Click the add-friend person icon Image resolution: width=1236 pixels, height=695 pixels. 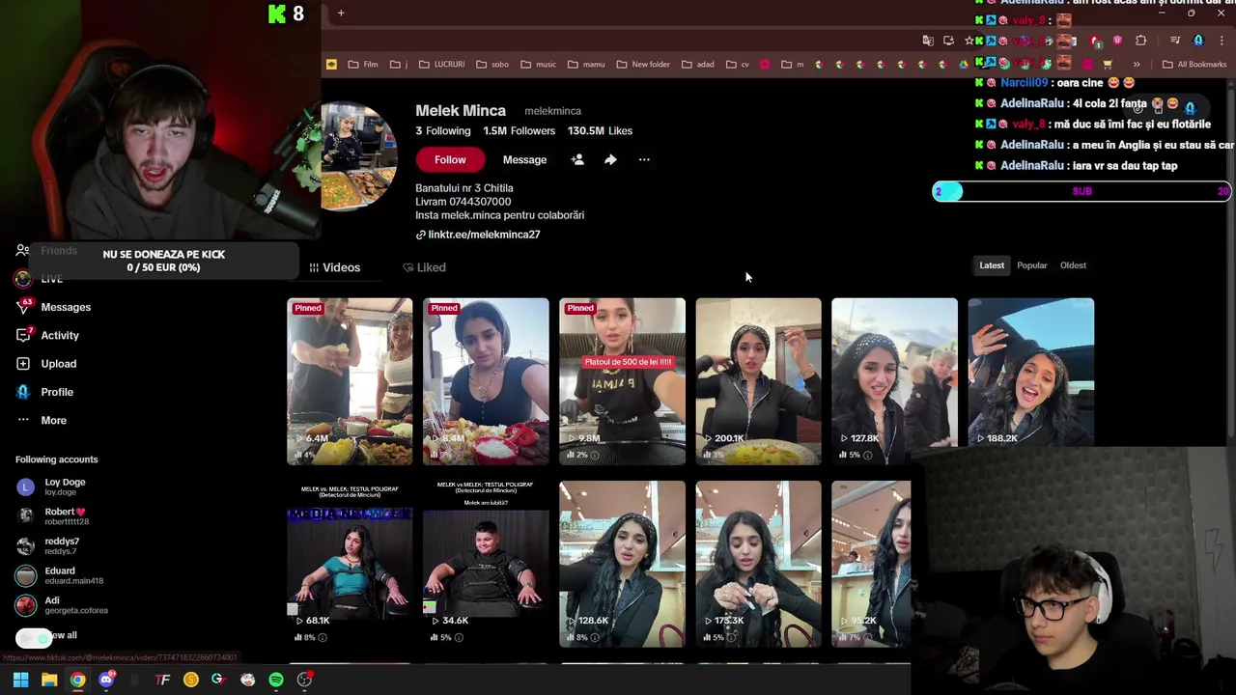[x=577, y=159]
